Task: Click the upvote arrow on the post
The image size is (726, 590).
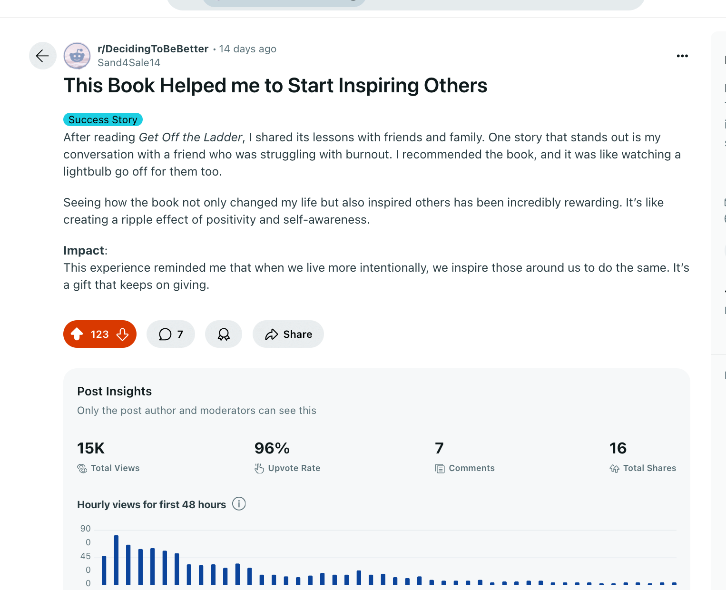Action: (77, 334)
